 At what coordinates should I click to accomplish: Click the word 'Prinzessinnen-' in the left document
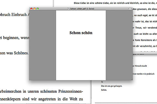tap(70, 91)
